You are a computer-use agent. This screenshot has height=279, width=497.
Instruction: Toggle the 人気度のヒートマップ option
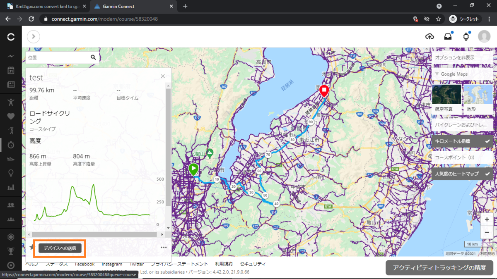tap(462, 174)
